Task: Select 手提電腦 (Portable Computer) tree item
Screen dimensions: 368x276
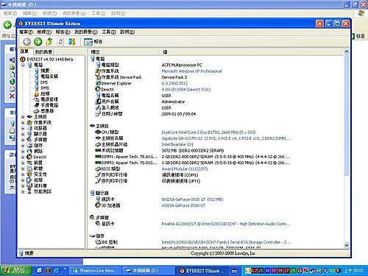Action: (x=46, y=105)
